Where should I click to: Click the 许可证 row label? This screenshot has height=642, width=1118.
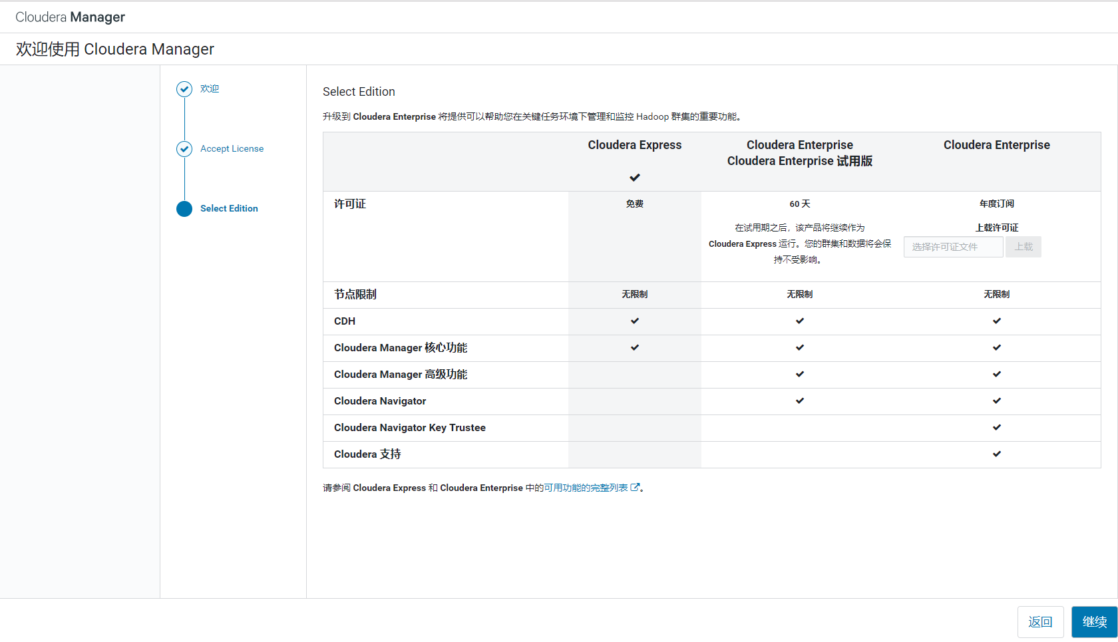350,204
